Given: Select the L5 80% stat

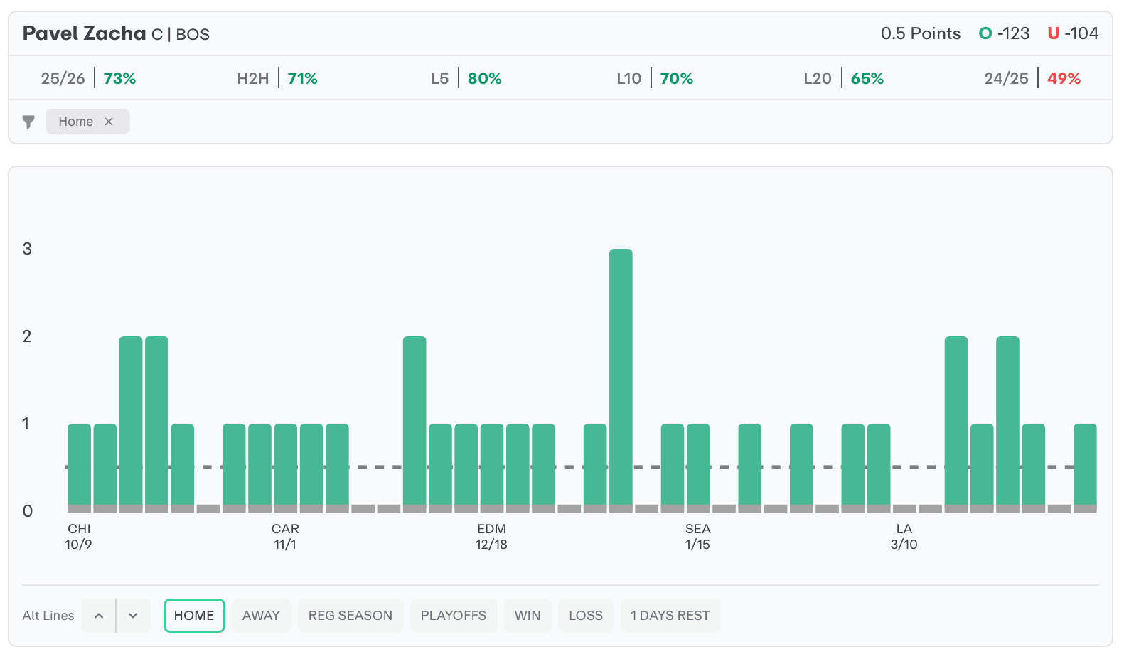Looking at the screenshot, I should tap(466, 78).
